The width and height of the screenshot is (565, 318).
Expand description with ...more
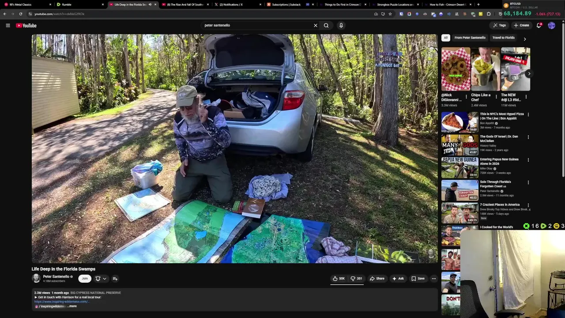tap(72, 306)
